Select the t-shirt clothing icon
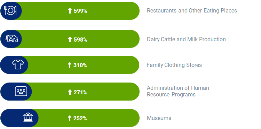261x129 pixels. coord(18,64)
